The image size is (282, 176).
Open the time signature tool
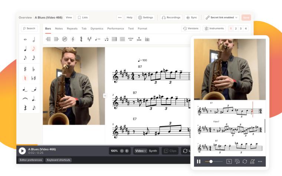pyautogui.click(x=81, y=39)
